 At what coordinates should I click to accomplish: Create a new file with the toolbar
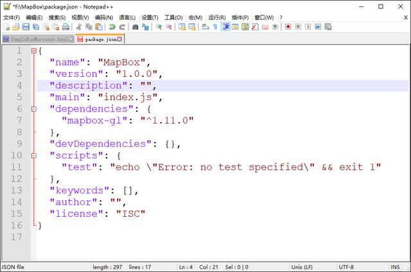6,27
